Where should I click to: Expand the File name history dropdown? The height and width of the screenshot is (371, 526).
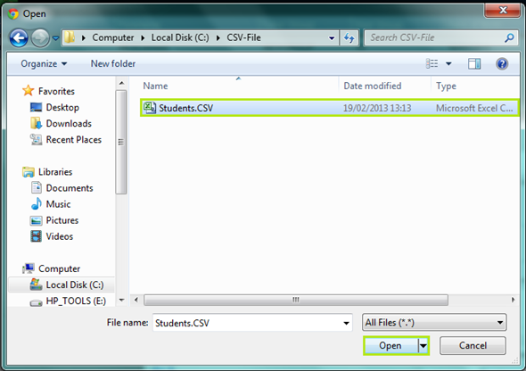[346, 323]
